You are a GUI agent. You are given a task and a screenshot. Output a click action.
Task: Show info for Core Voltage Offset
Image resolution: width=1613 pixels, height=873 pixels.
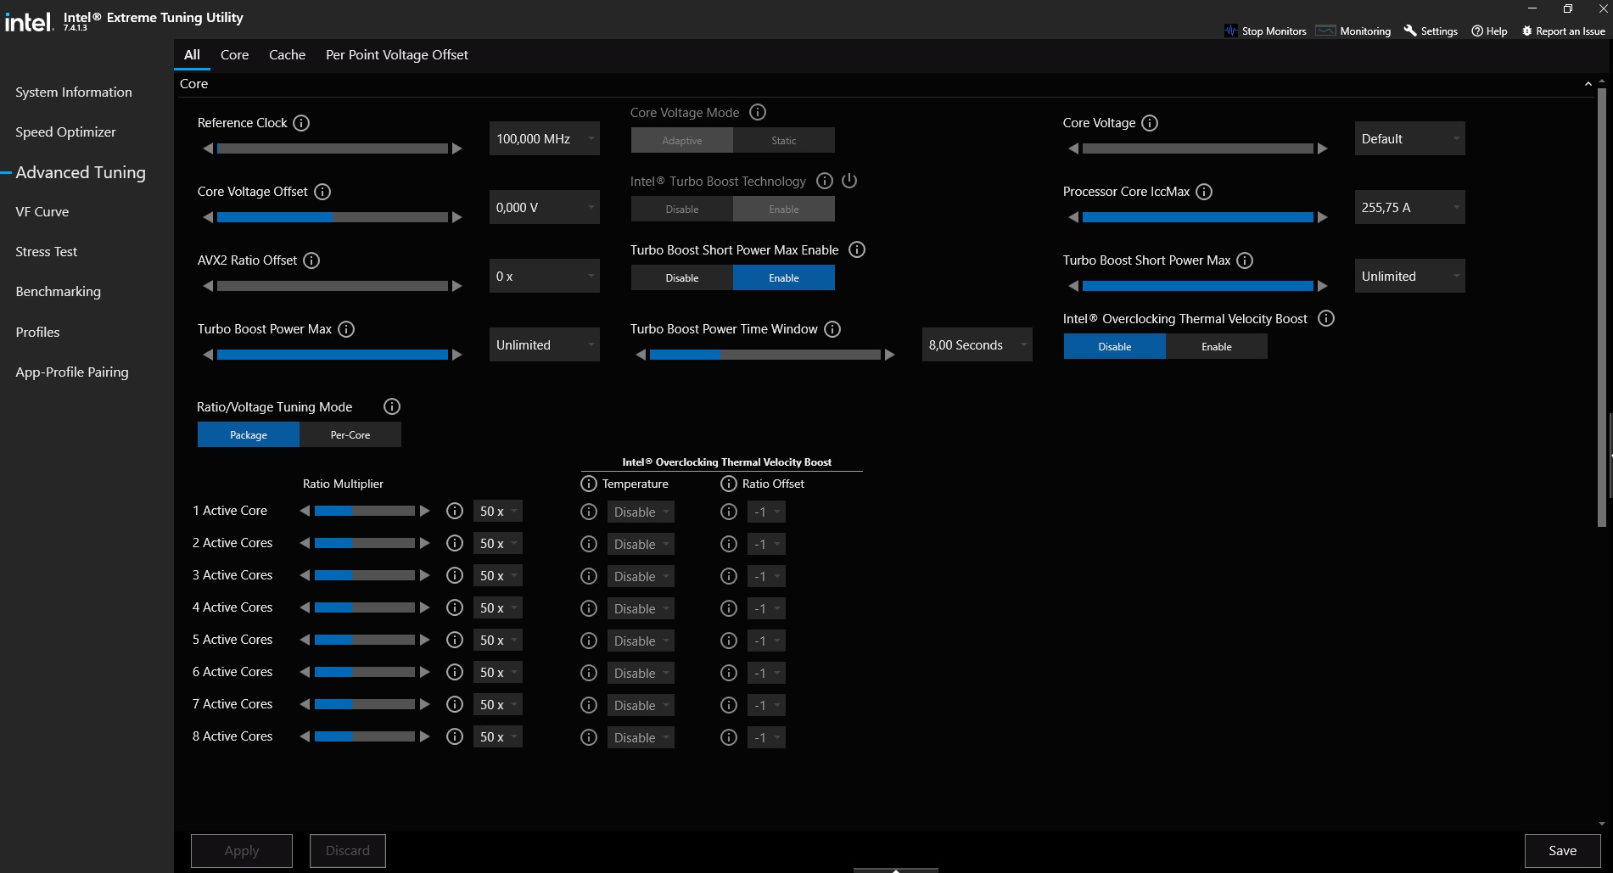pos(322,192)
